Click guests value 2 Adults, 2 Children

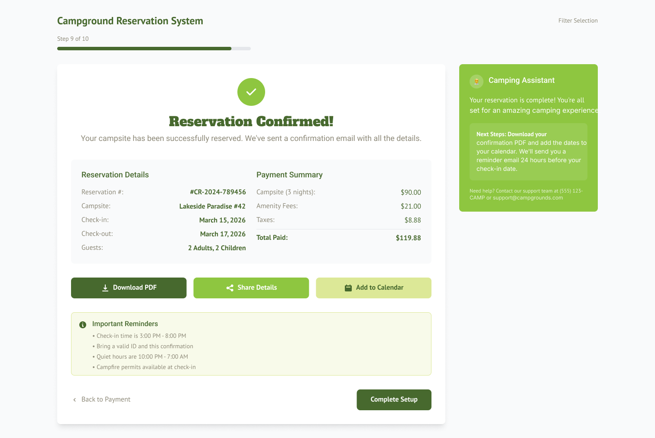coord(217,248)
